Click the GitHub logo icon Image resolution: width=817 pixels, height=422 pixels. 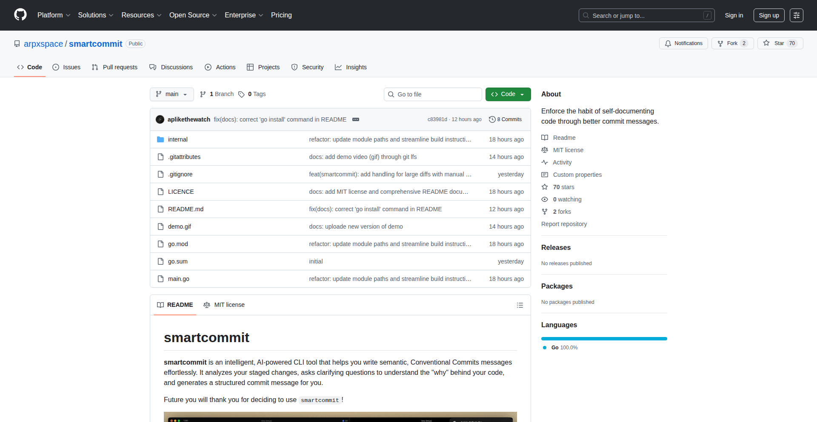20,15
